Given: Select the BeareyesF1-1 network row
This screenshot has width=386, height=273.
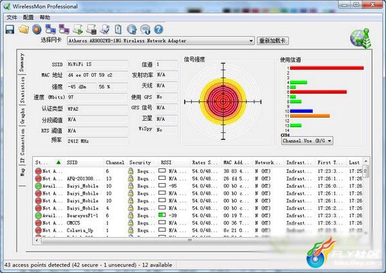Looking at the screenshot, I should click(x=199, y=215).
